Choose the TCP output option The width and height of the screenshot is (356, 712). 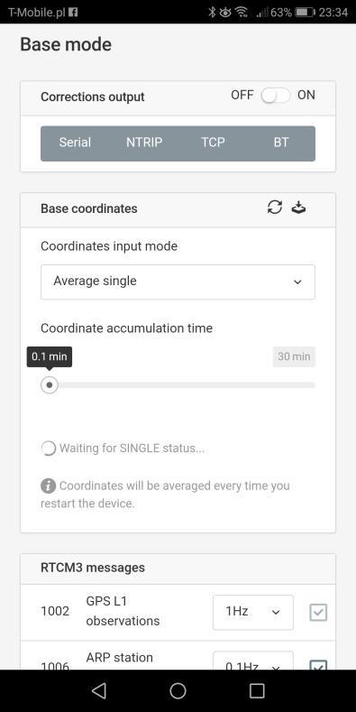pyautogui.click(x=213, y=142)
